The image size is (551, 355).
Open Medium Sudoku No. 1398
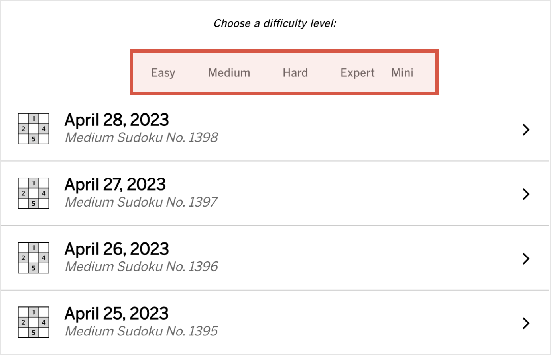coord(142,137)
